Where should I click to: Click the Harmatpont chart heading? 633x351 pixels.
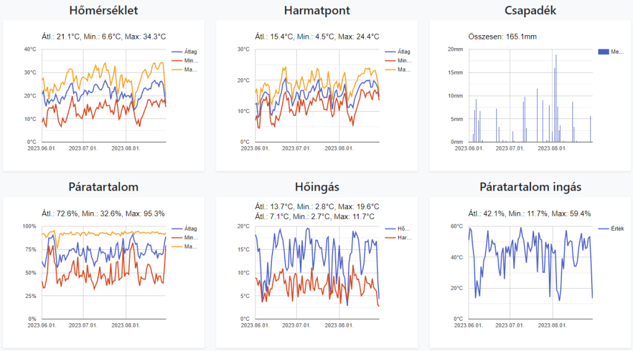[316, 10]
